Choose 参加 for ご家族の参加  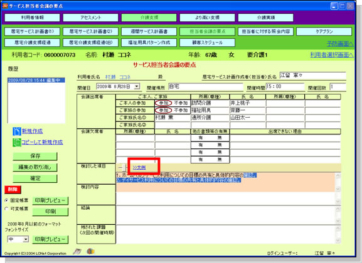point(164,110)
